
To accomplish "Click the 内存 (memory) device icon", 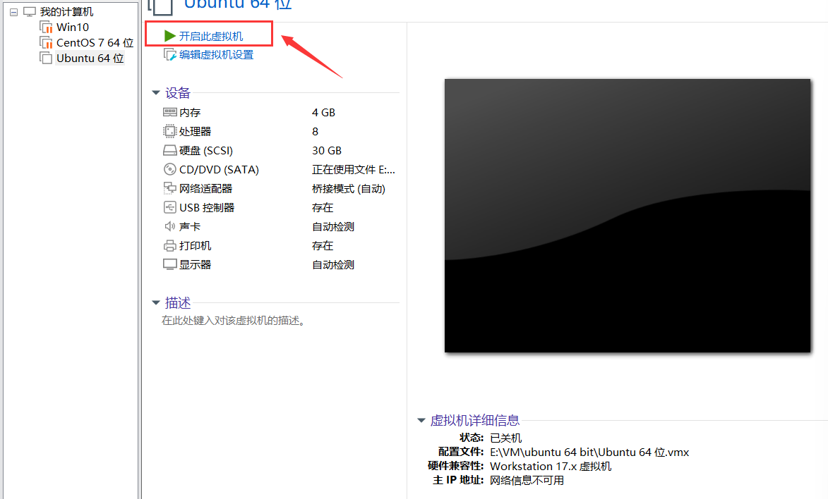I will click(169, 112).
